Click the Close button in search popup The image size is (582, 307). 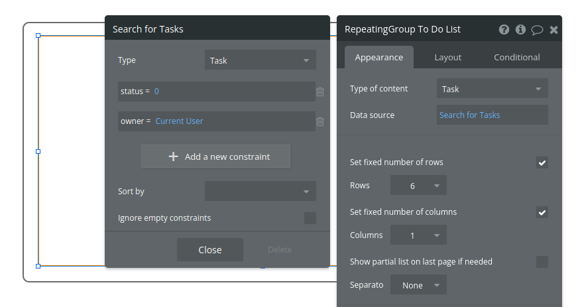210,250
